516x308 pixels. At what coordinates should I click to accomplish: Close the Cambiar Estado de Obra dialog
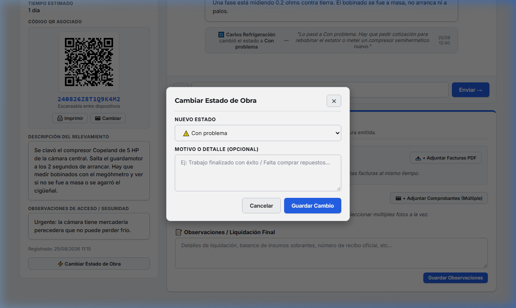334,101
